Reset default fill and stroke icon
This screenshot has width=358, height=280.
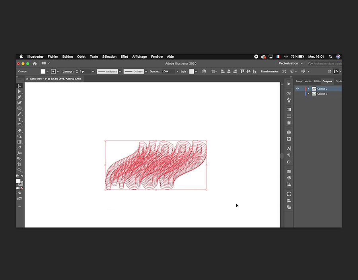click(18, 176)
